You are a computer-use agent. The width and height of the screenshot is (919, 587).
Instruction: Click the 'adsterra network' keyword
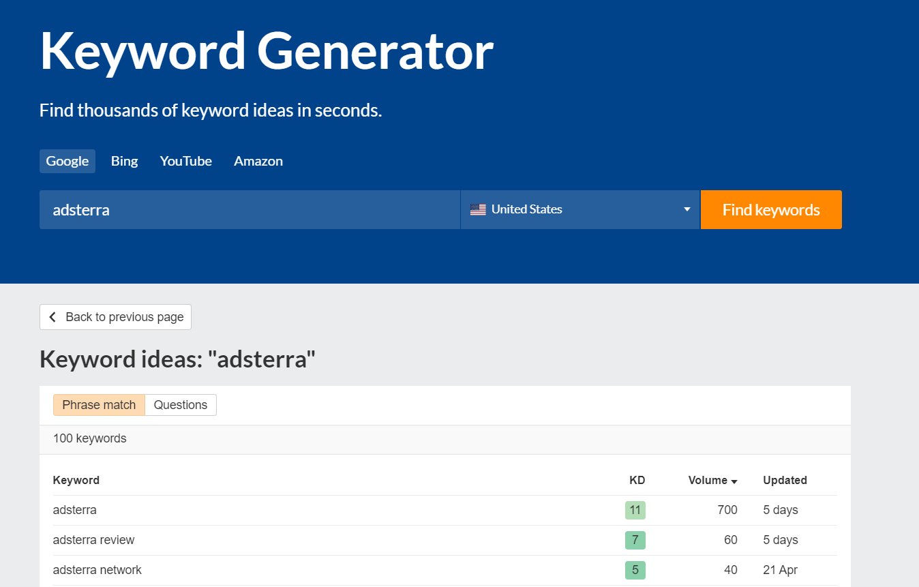(x=97, y=570)
